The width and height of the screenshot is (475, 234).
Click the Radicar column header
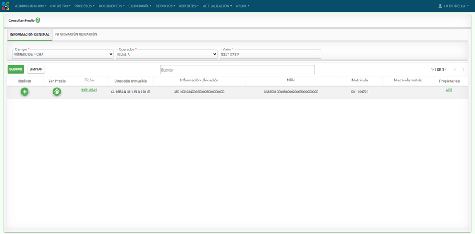pyautogui.click(x=25, y=81)
